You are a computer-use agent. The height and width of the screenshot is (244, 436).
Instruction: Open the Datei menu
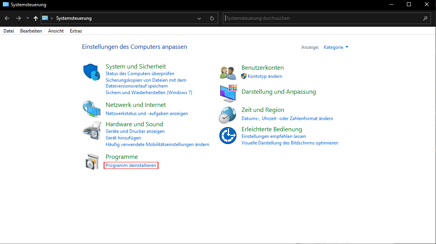pos(9,31)
